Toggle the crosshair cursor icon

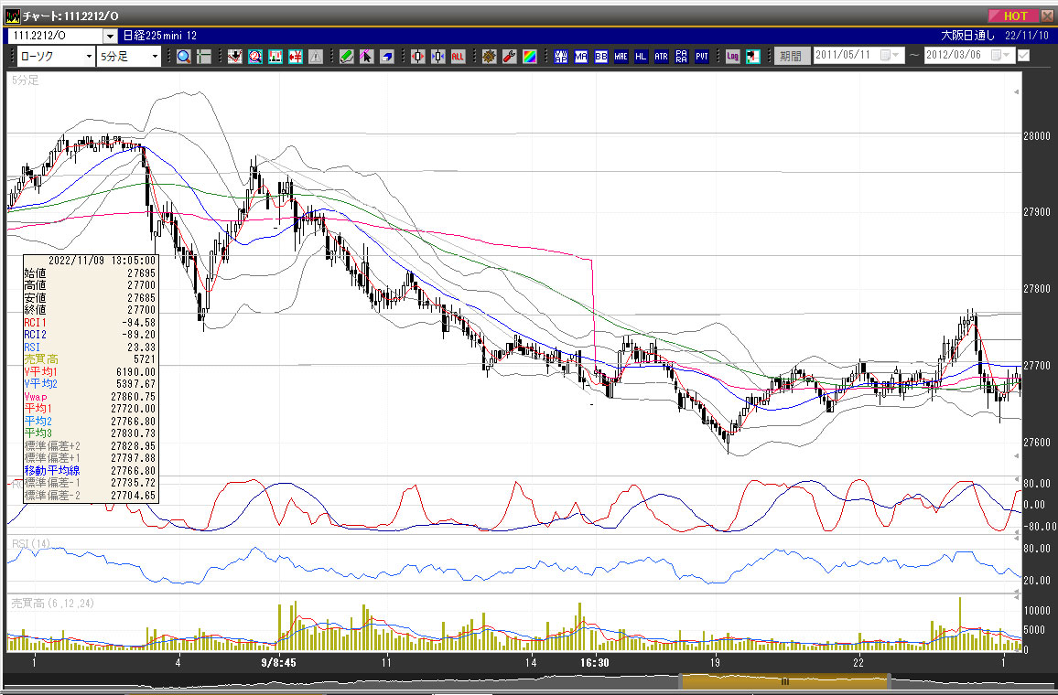coord(204,57)
